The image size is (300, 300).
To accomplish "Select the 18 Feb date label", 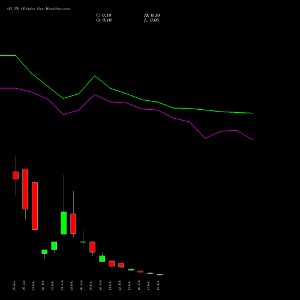I will (x=158, y=286).
